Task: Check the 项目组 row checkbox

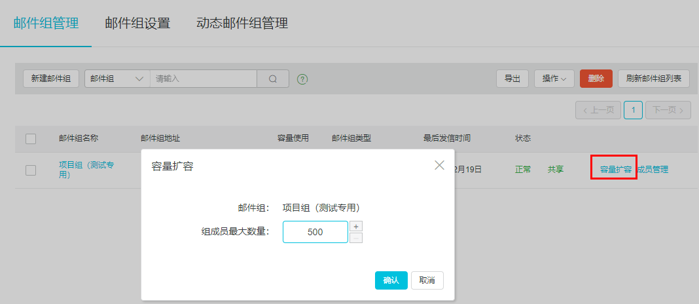Action: point(31,170)
